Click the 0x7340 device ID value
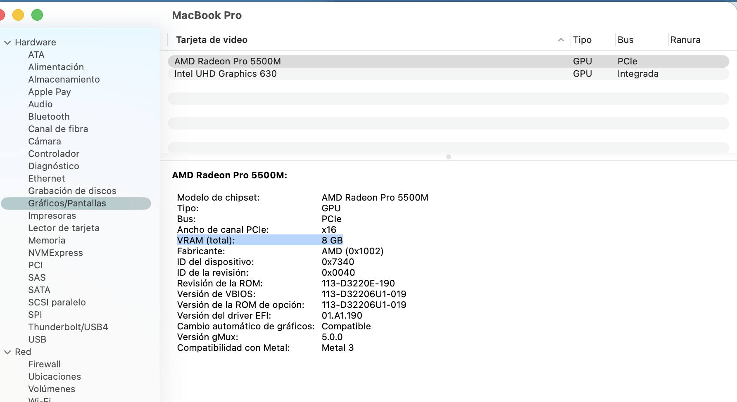This screenshot has height=402, width=737. pos(338,262)
